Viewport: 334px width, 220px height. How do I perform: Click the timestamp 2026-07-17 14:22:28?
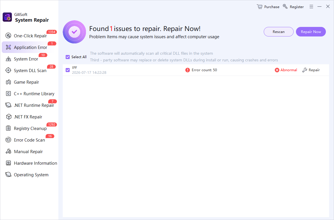(89, 73)
